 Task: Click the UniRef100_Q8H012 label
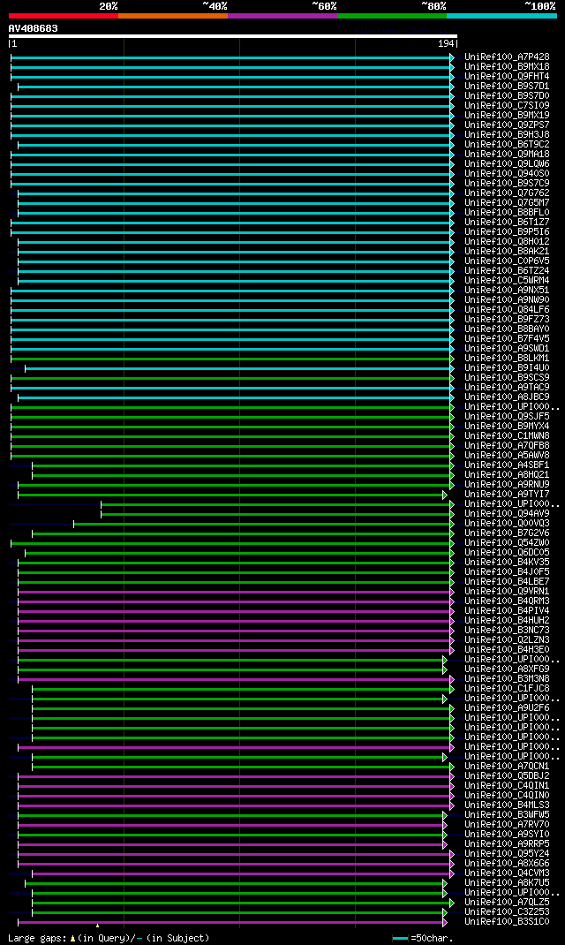coord(507,242)
